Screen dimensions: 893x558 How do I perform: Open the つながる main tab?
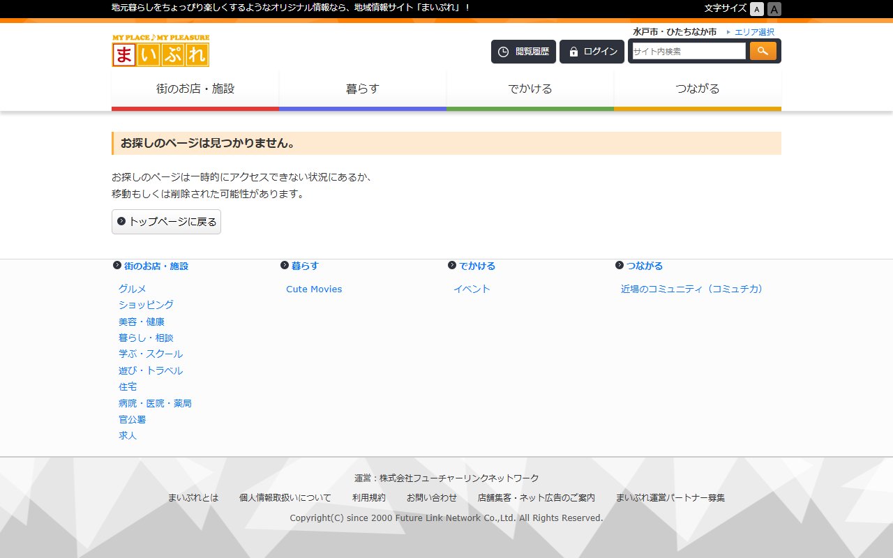click(698, 91)
